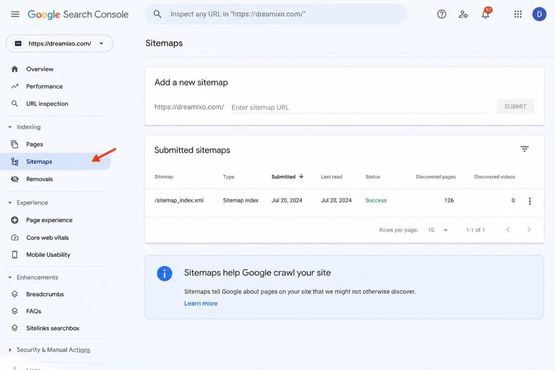Screen dimensions: 555x370
Task: Click the Success status text
Action: pyautogui.click(x=376, y=200)
